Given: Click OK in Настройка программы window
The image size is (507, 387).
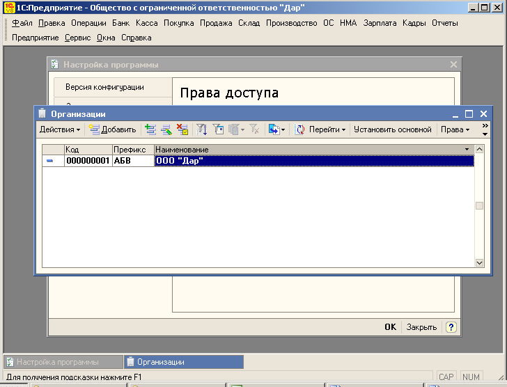Looking at the screenshot, I should coord(390,327).
